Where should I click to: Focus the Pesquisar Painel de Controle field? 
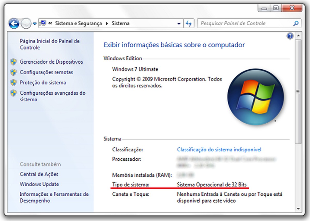click(x=245, y=23)
